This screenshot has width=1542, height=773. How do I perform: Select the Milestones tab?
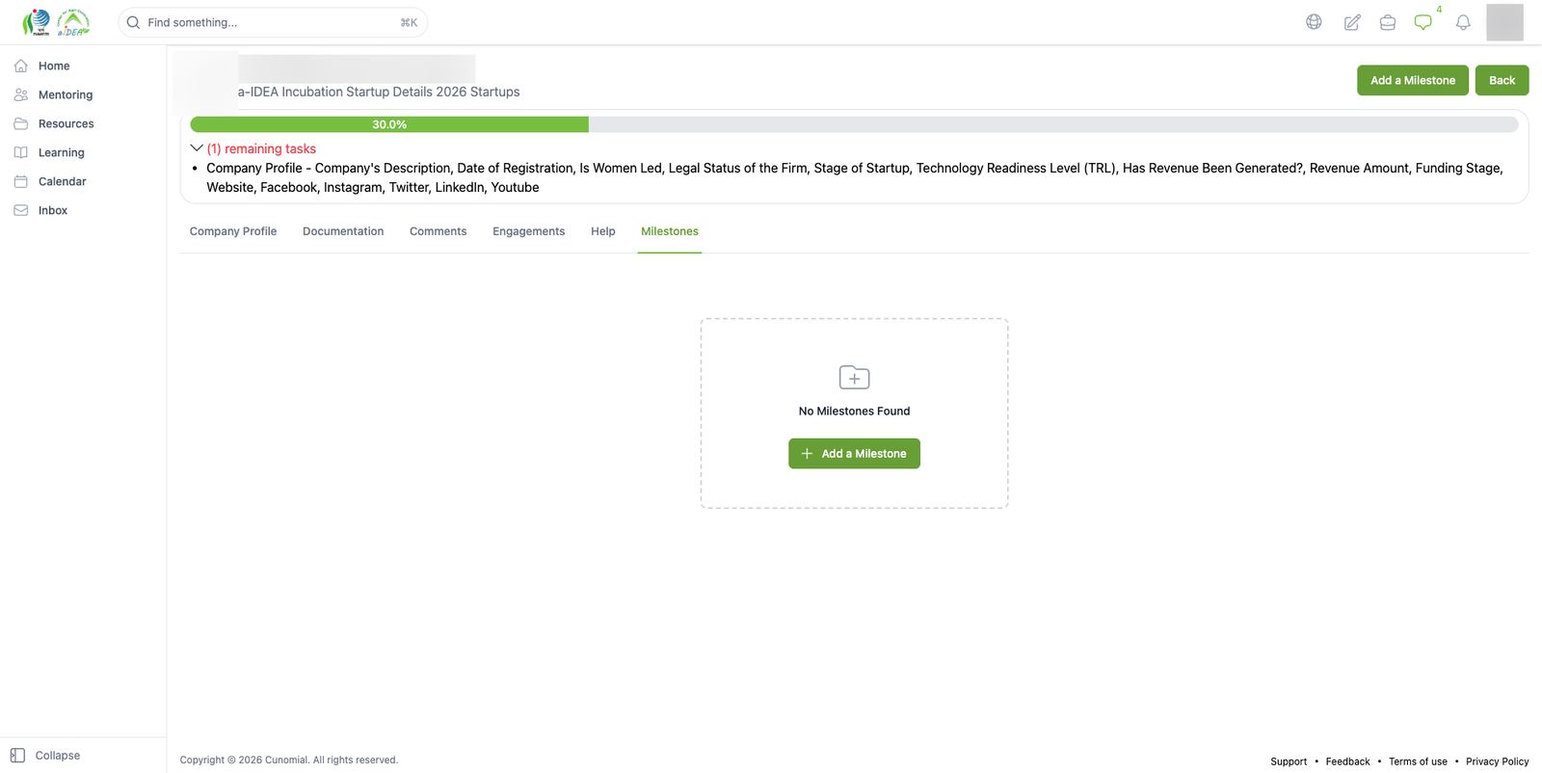(x=670, y=231)
